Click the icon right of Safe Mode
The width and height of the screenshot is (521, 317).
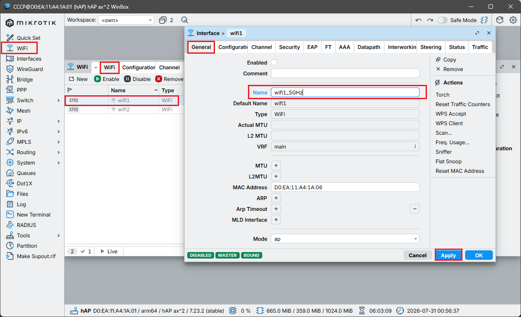[x=485, y=20]
